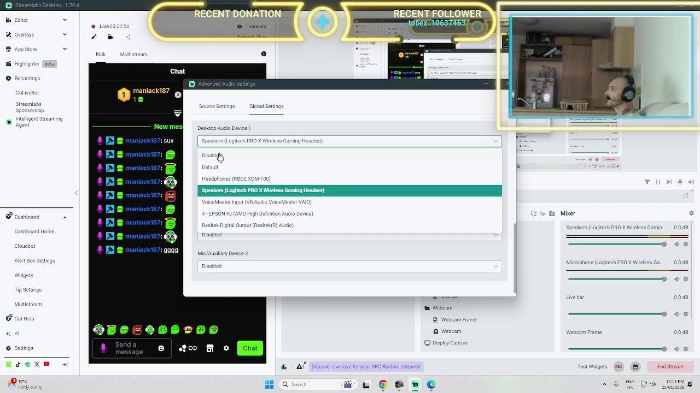This screenshot has width=700, height=393.
Task: Click the End Stream button
Action: (670, 367)
